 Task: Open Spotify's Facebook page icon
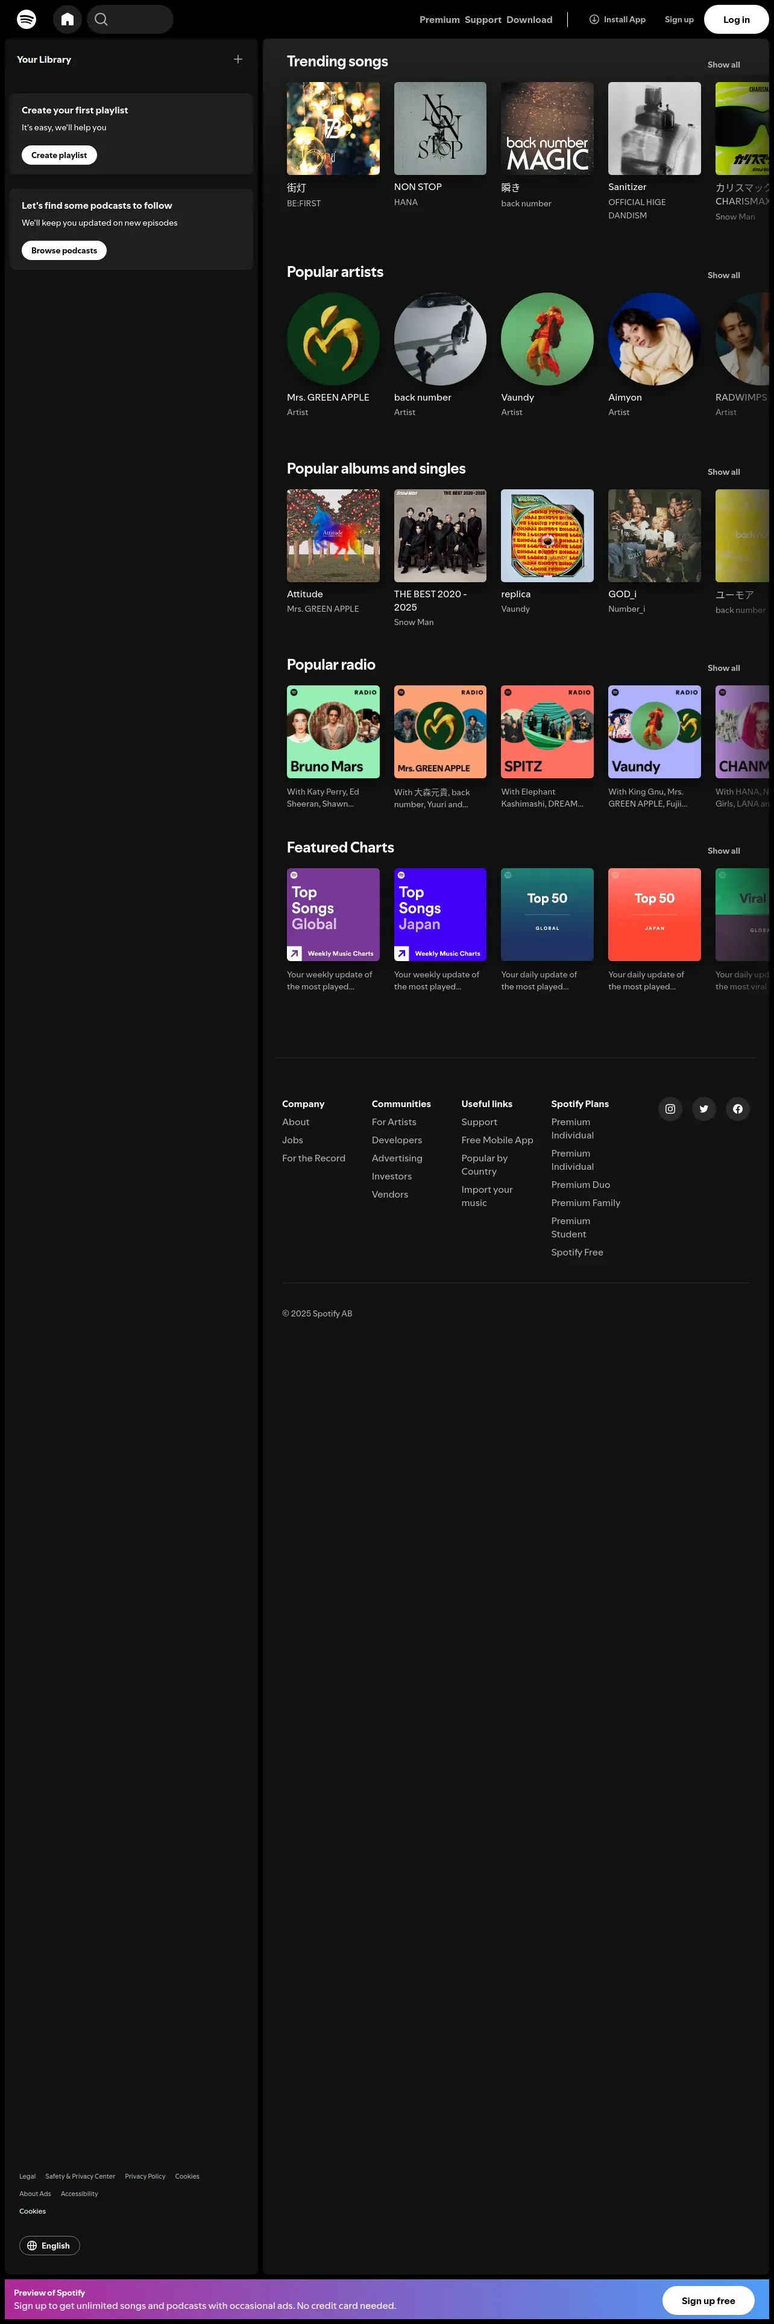click(738, 1109)
